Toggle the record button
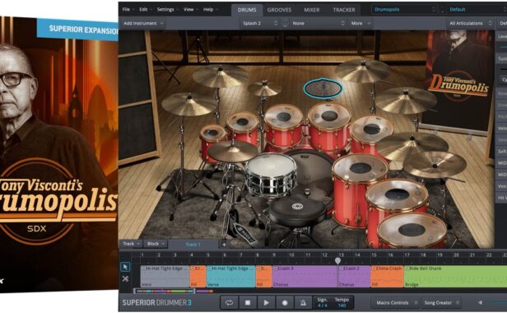This screenshot has height=313, width=507. pyautogui.click(x=285, y=302)
